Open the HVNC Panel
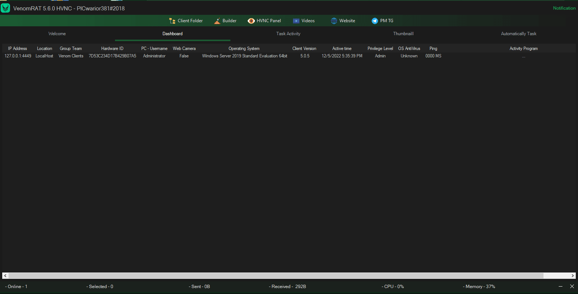Image resolution: width=578 pixels, height=294 pixels. pos(265,21)
